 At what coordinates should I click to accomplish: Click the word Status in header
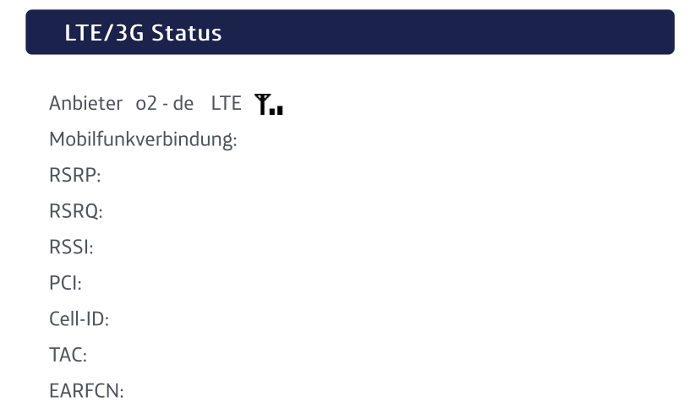coord(186,33)
